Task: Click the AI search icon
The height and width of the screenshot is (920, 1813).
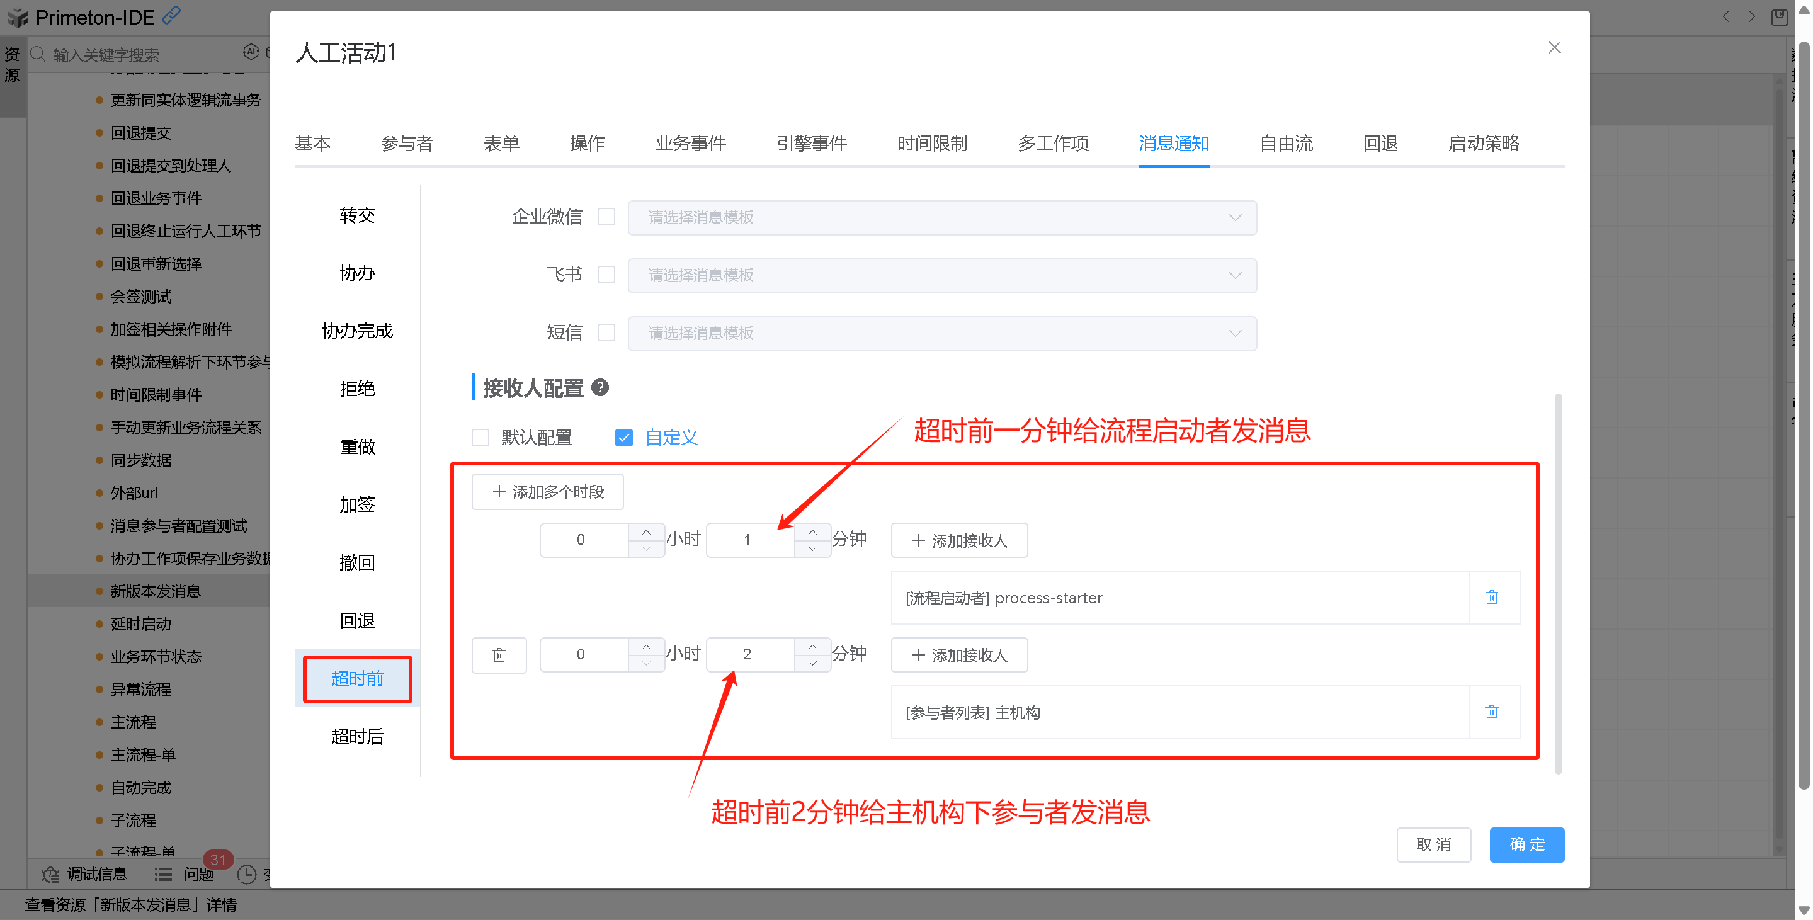Action: [251, 52]
